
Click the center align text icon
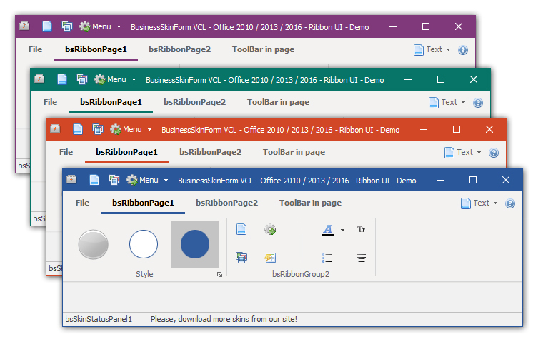[362, 258]
